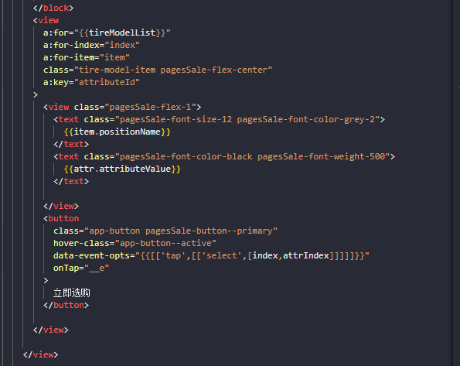Click the attr.attributeValue expression

[x=122, y=169]
